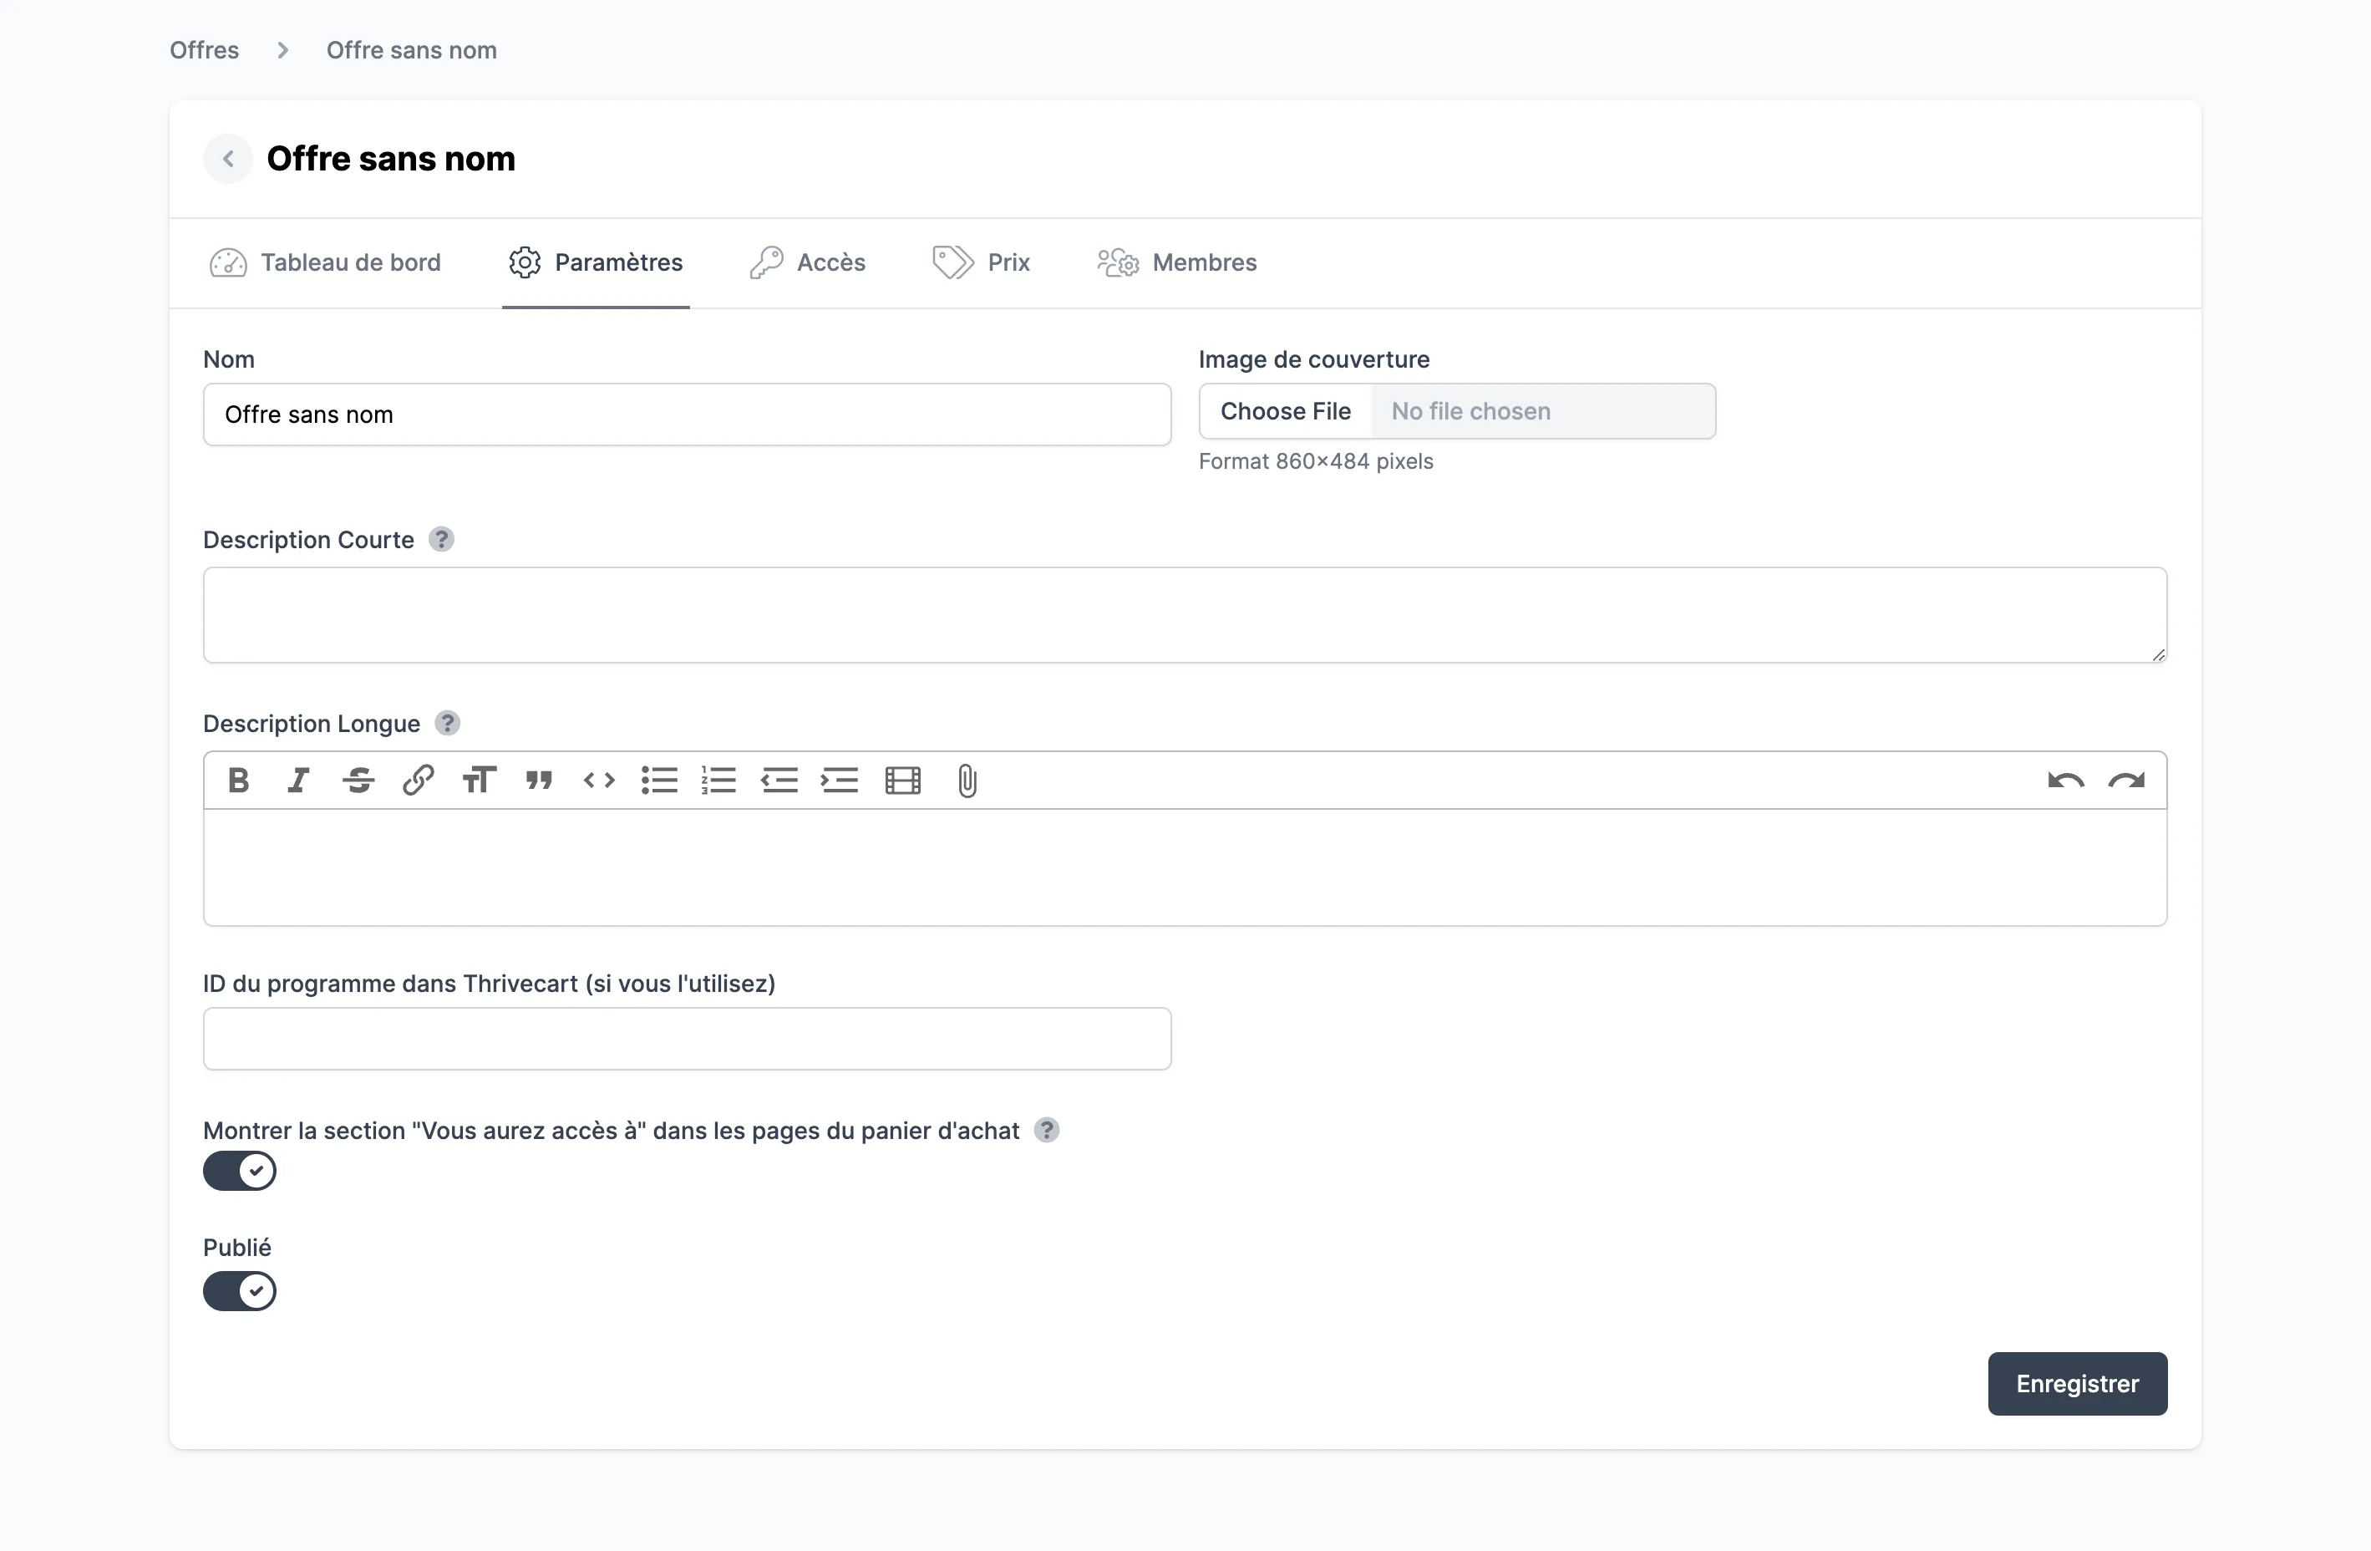Show help for Description Courte
This screenshot has width=2371, height=1551.
point(441,539)
